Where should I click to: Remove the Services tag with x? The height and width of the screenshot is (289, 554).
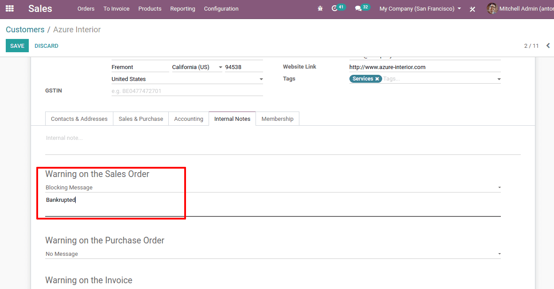point(377,79)
